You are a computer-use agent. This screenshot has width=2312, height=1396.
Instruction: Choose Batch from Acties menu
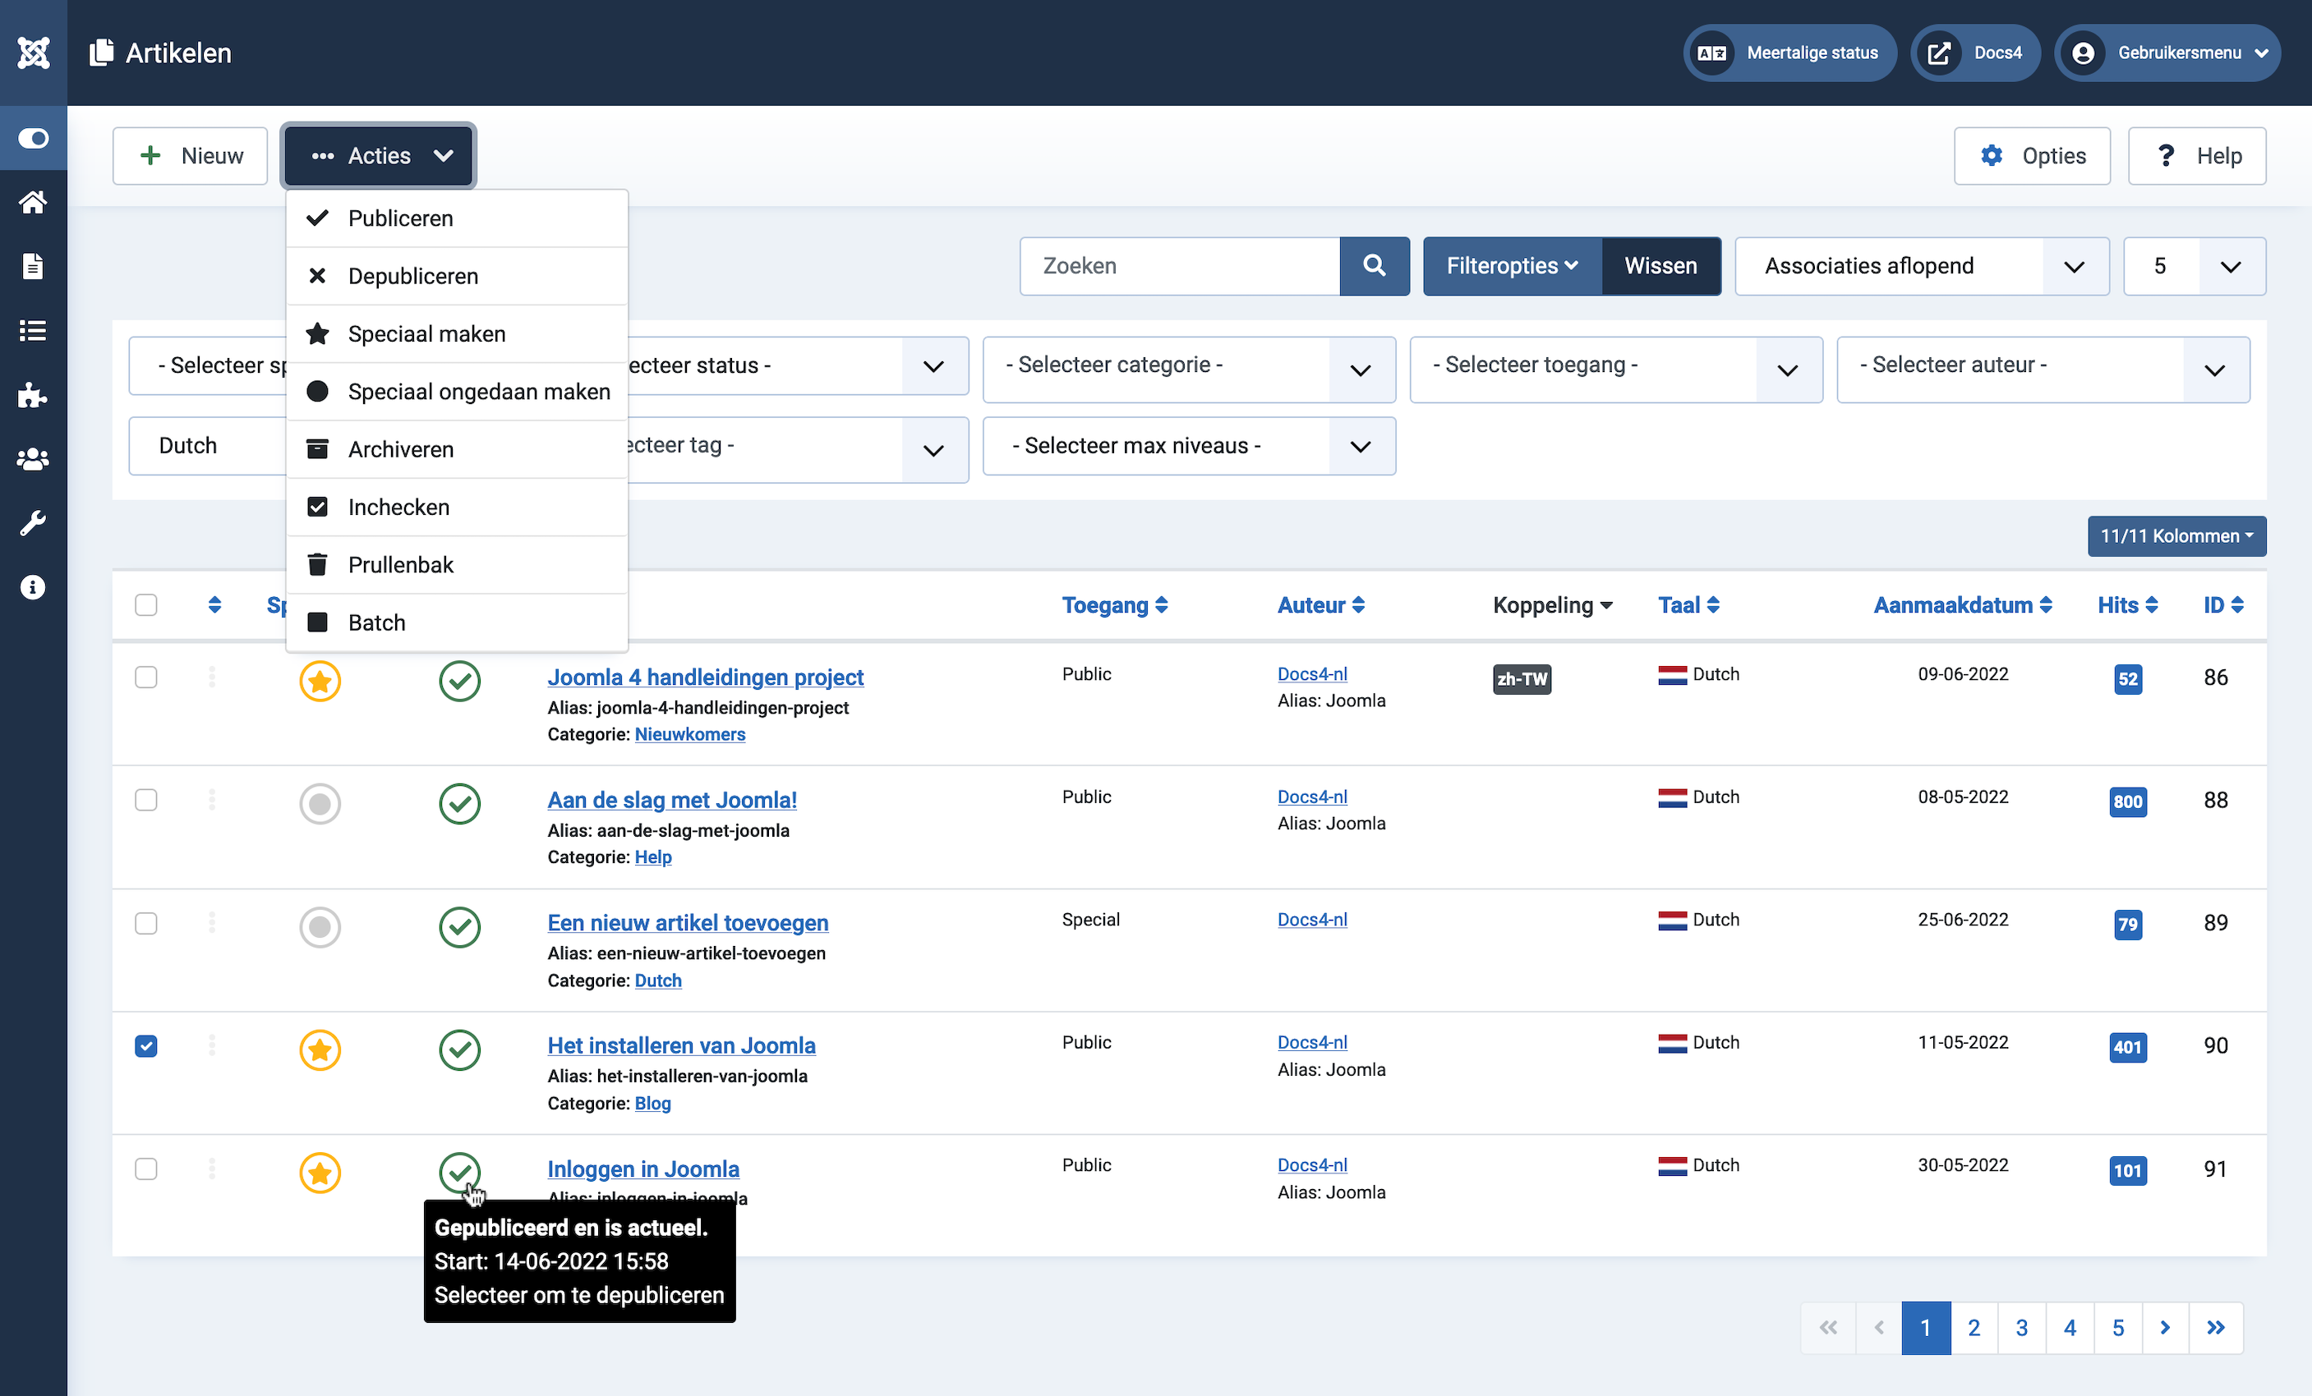457,622
